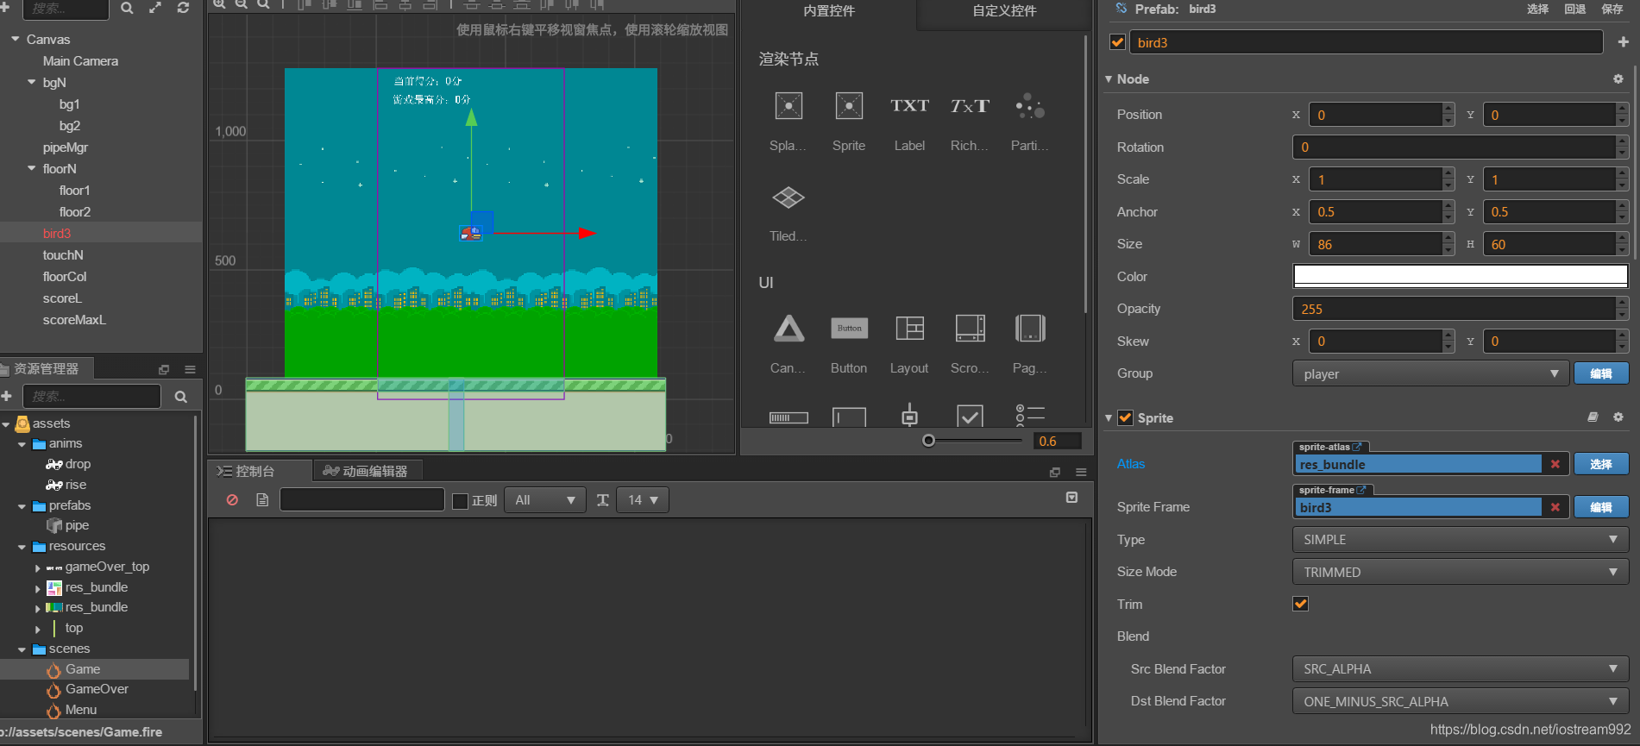
Task: Select the Sprite render node icon
Action: click(x=849, y=106)
